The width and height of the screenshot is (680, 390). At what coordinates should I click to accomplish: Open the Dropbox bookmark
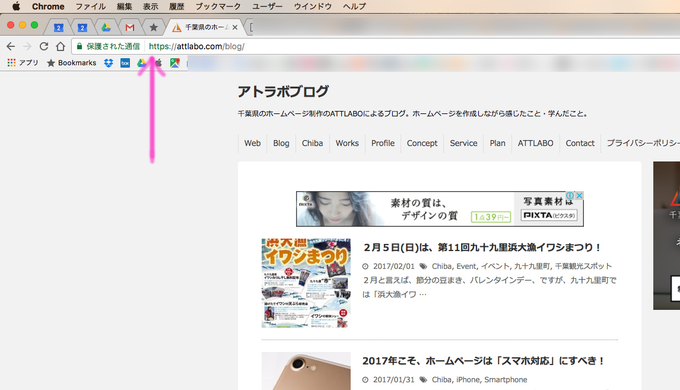pyautogui.click(x=109, y=63)
